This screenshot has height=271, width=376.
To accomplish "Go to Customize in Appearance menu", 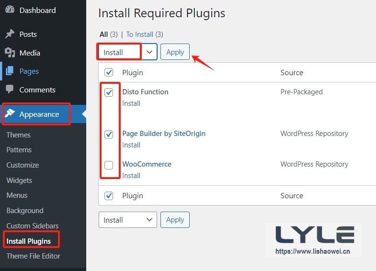I will click(23, 165).
